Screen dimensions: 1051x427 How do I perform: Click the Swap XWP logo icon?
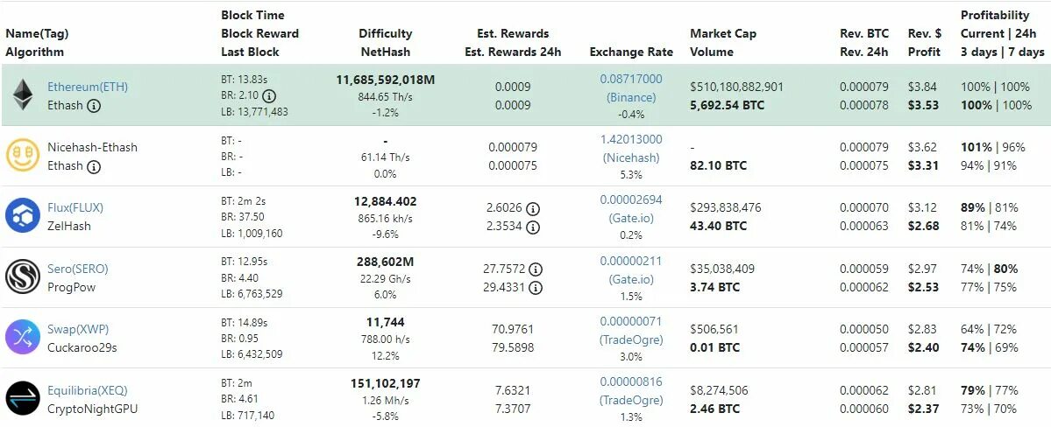22,338
